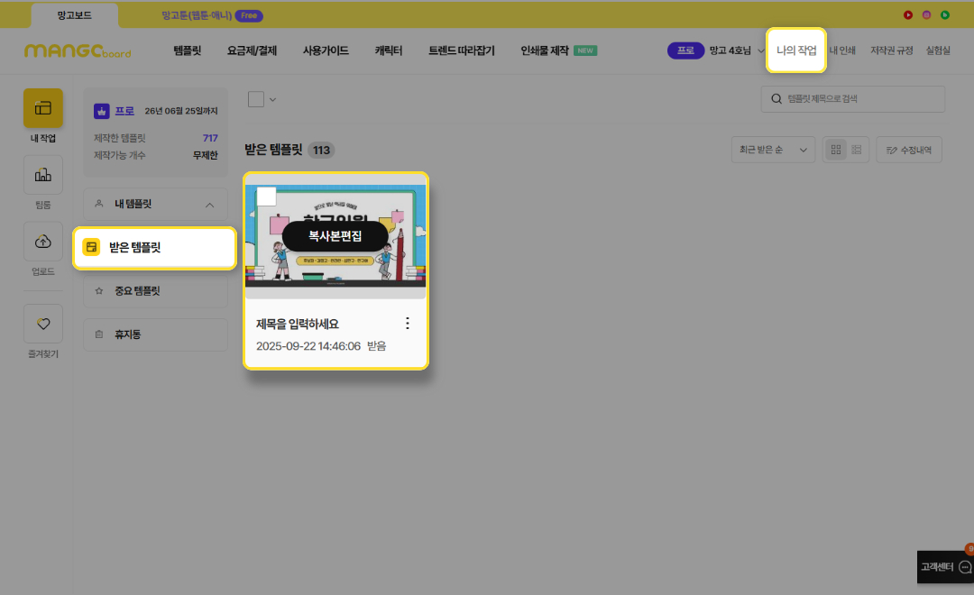Click the YouTube icon in top bar
Image resolution: width=974 pixels, height=595 pixels.
tap(908, 14)
